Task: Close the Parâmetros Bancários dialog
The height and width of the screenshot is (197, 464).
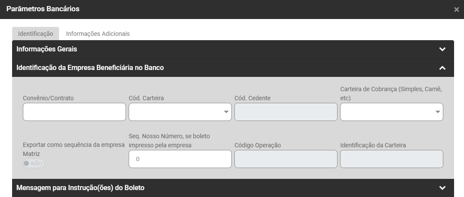Action: pyautogui.click(x=456, y=10)
